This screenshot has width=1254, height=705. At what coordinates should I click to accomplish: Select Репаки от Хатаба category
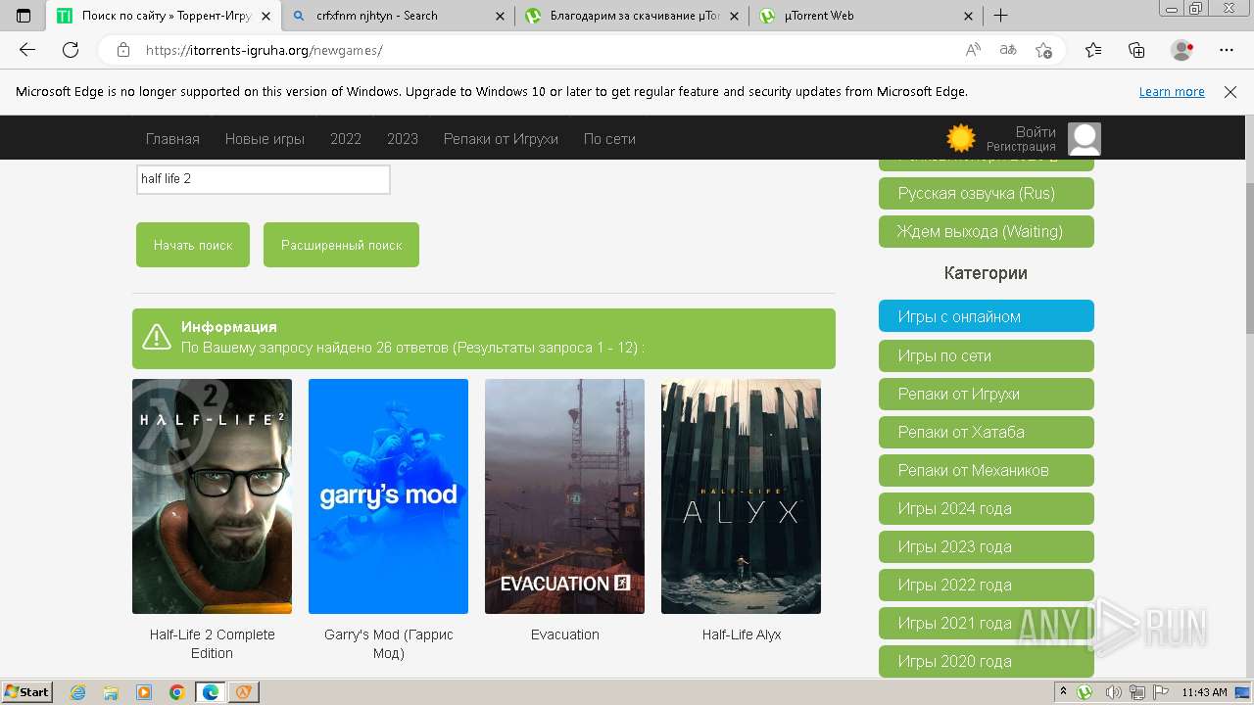[x=986, y=432]
